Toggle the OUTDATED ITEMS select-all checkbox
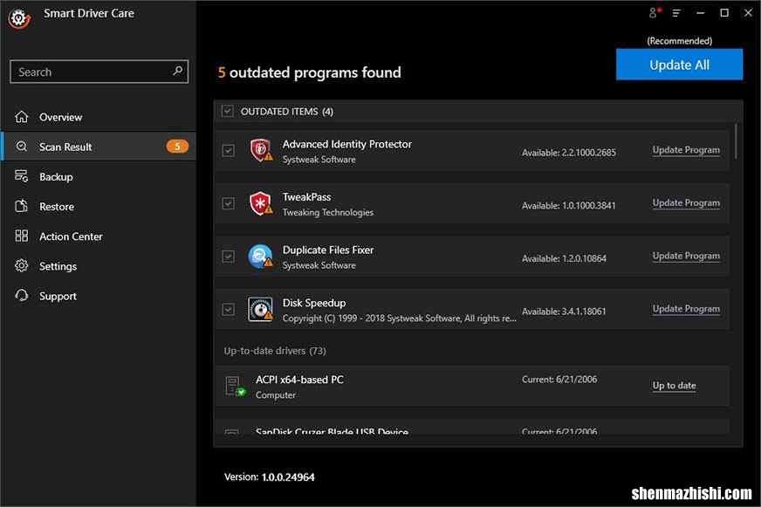The image size is (761, 507). point(228,111)
